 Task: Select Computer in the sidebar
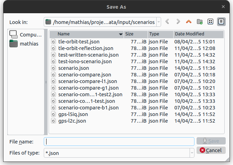tap(25, 35)
